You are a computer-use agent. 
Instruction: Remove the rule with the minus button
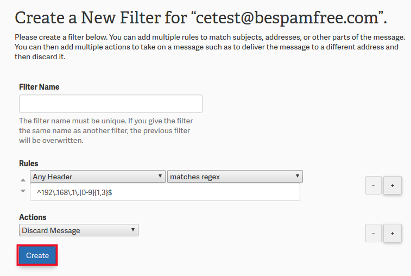tap(373, 185)
